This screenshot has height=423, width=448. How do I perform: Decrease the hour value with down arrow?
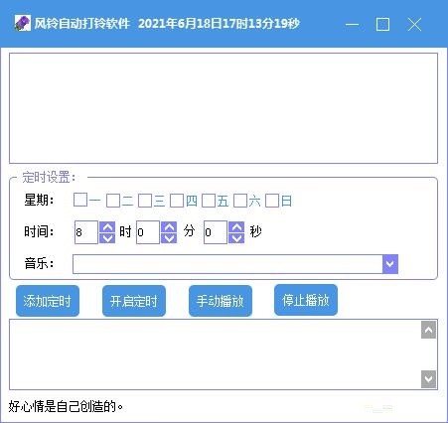[x=107, y=238]
